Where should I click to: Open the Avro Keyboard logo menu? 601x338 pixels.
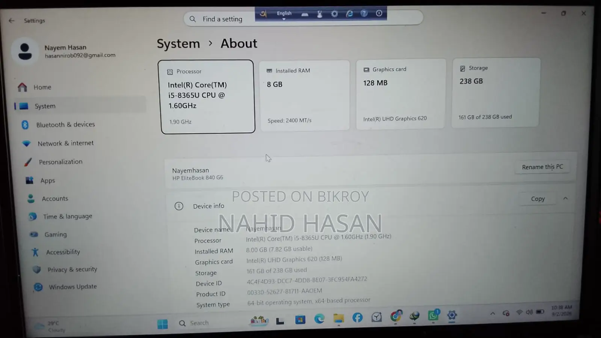(263, 14)
